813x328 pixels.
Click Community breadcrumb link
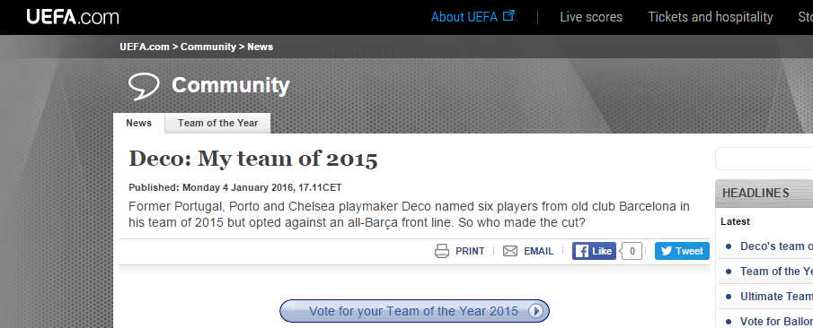pyautogui.click(x=208, y=47)
